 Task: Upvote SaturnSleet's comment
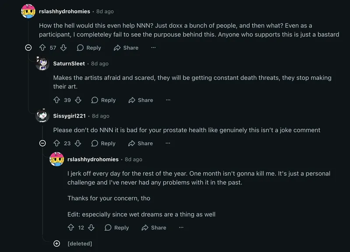[57, 100]
